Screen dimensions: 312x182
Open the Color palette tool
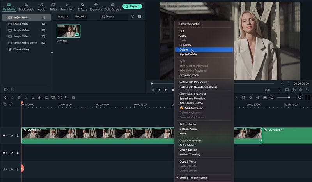(46, 98)
